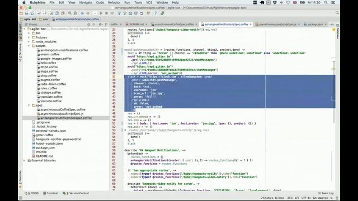
Task: Toggle the Event Log tool window
Action: point(326,193)
